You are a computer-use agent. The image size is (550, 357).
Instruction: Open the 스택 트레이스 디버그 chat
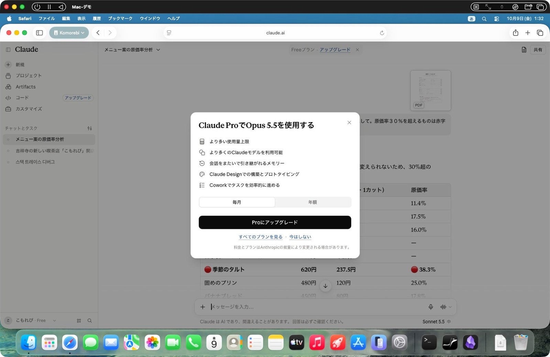click(x=49, y=162)
